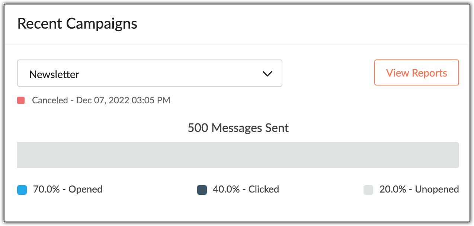474x226 pixels.
Task: Select the gray Unopened legend swatch
Action: tap(368, 190)
